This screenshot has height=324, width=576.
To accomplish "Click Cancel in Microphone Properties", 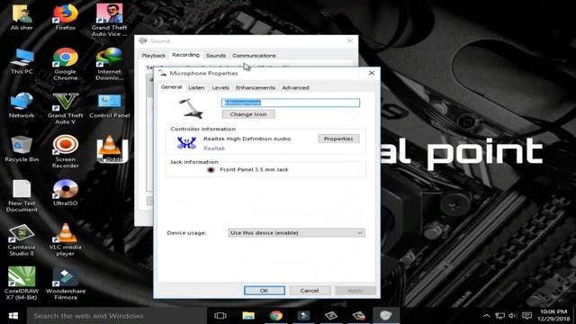I will coord(310,291).
